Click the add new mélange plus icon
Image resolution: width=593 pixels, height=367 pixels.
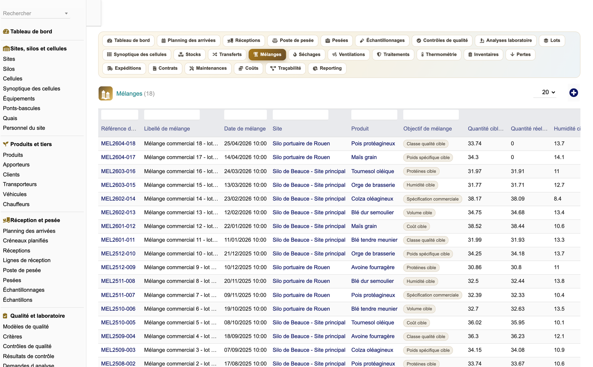click(x=573, y=93)
